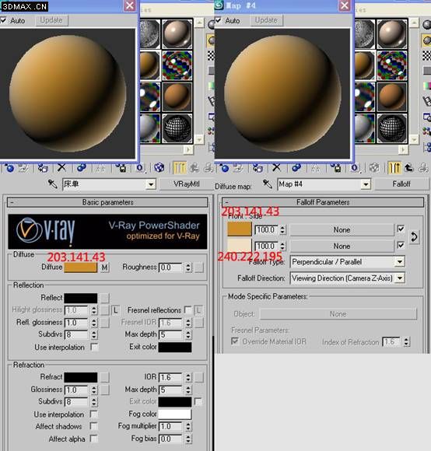Enable Affect shadows checkbox

(x=93, y=426)
